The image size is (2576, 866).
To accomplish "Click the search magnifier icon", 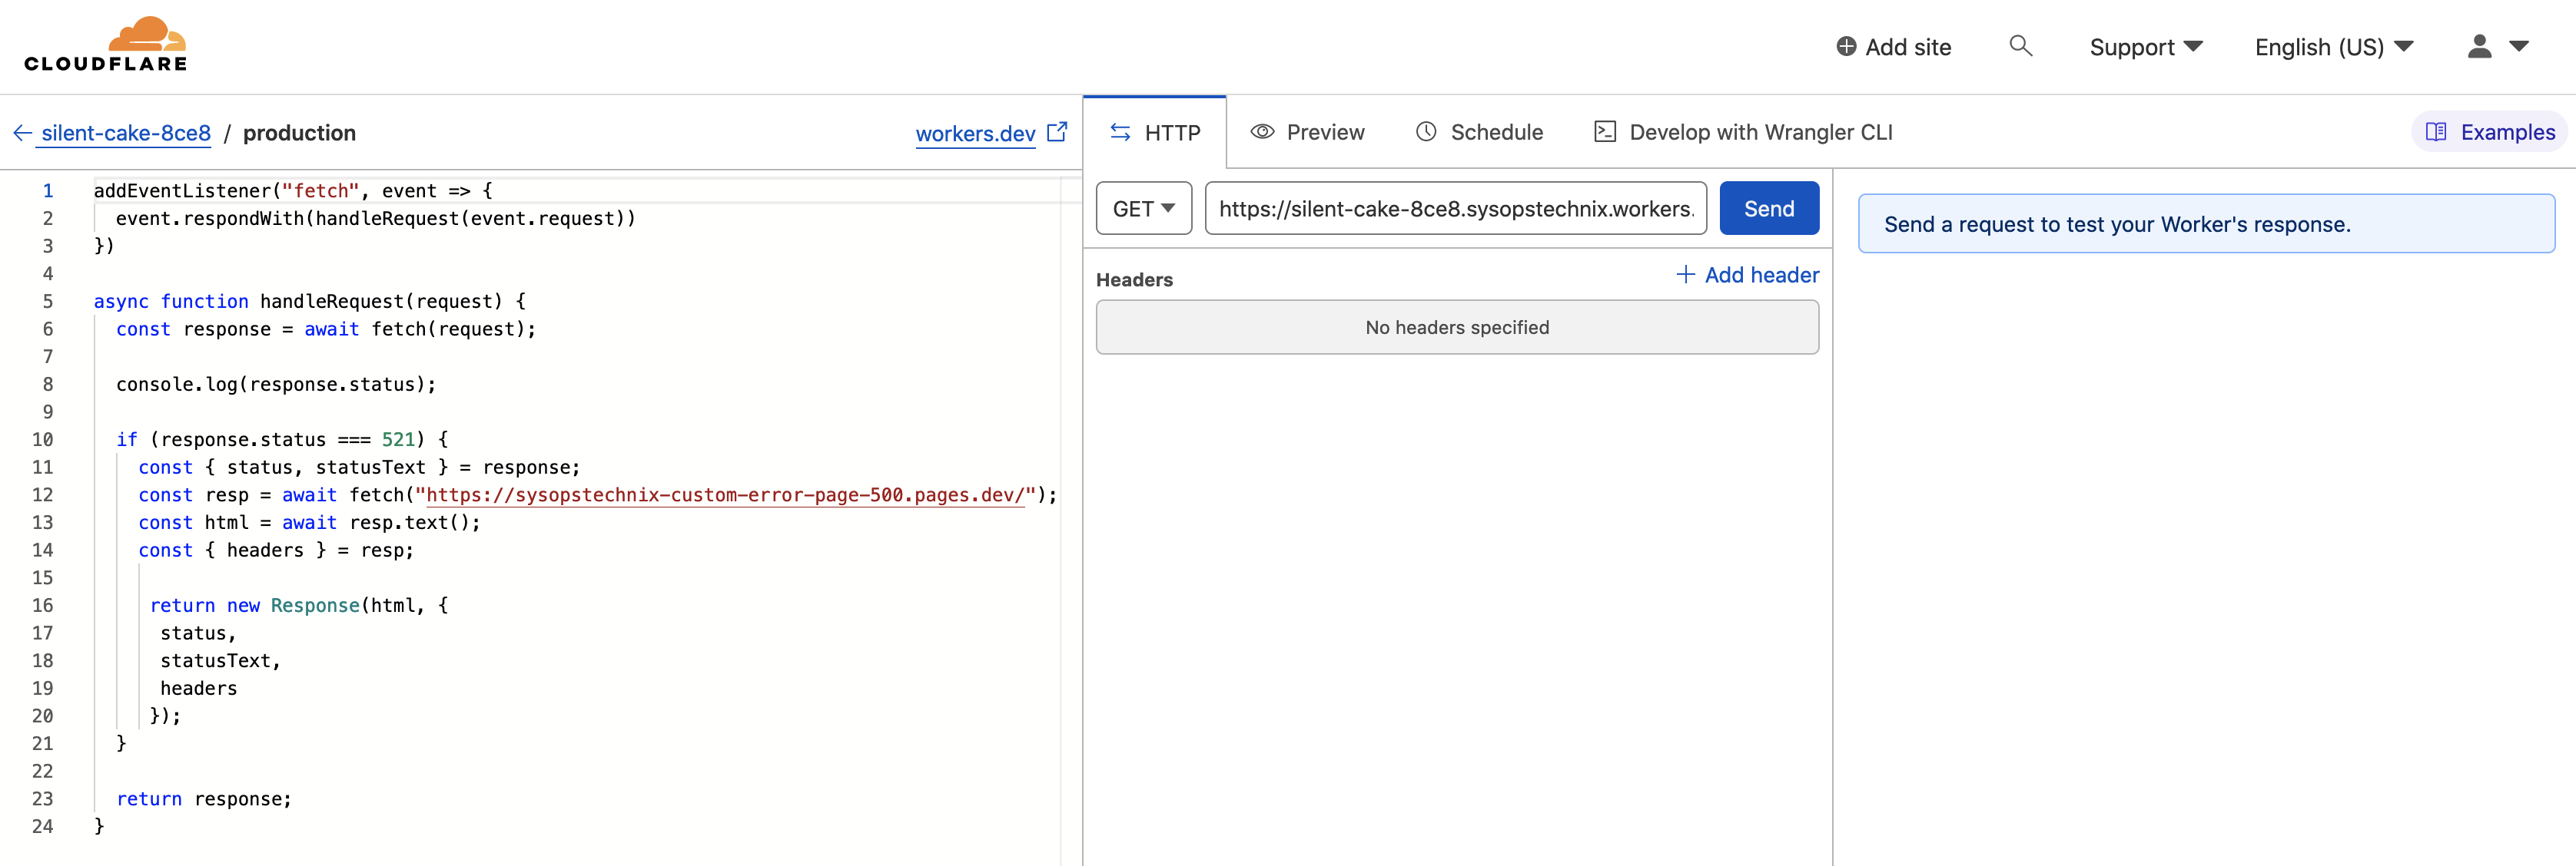I will pyautogui.click(x=2020, y=46).
